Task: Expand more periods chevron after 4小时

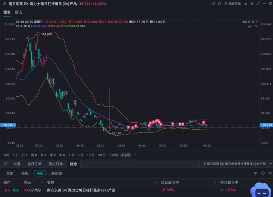Action: tap(135, 155)
